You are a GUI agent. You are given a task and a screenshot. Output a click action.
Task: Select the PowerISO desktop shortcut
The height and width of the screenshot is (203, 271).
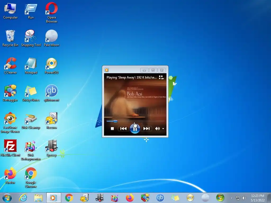(x=52, y=66)
